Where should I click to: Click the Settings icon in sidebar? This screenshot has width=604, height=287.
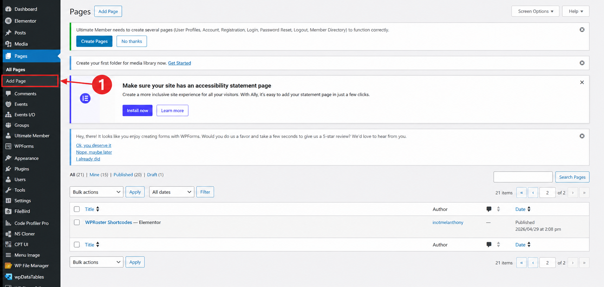(8, 201)
